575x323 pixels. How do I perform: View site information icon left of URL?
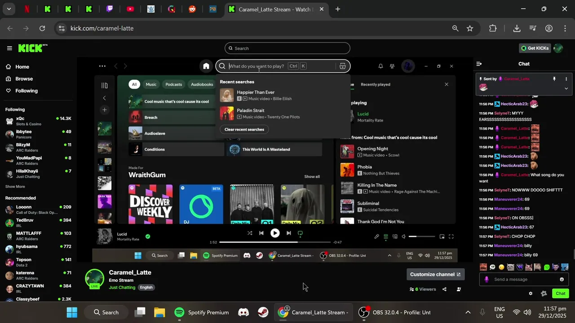62,28
